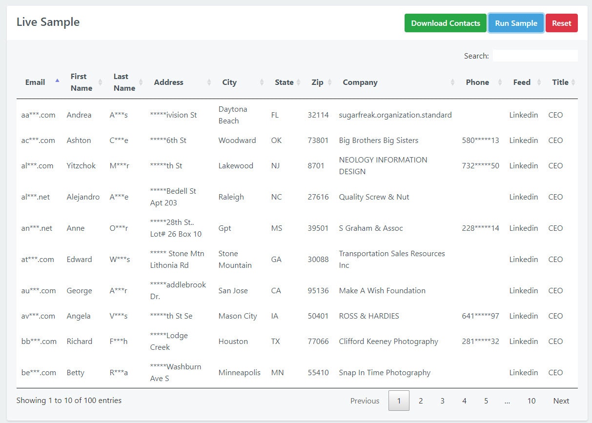Viewport: 592px width, 423px height.
Task: Click the Download Contacts button
Action: click(445, 23)
